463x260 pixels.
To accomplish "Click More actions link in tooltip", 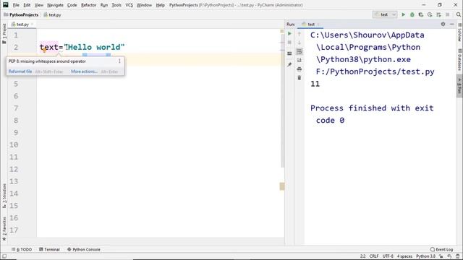I will [84, 71].
